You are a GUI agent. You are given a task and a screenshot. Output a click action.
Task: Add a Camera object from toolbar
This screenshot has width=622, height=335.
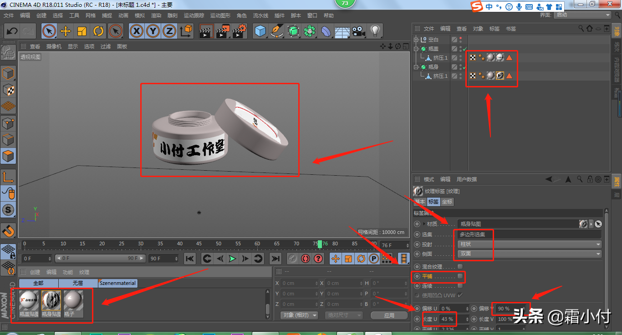(359, 31)
